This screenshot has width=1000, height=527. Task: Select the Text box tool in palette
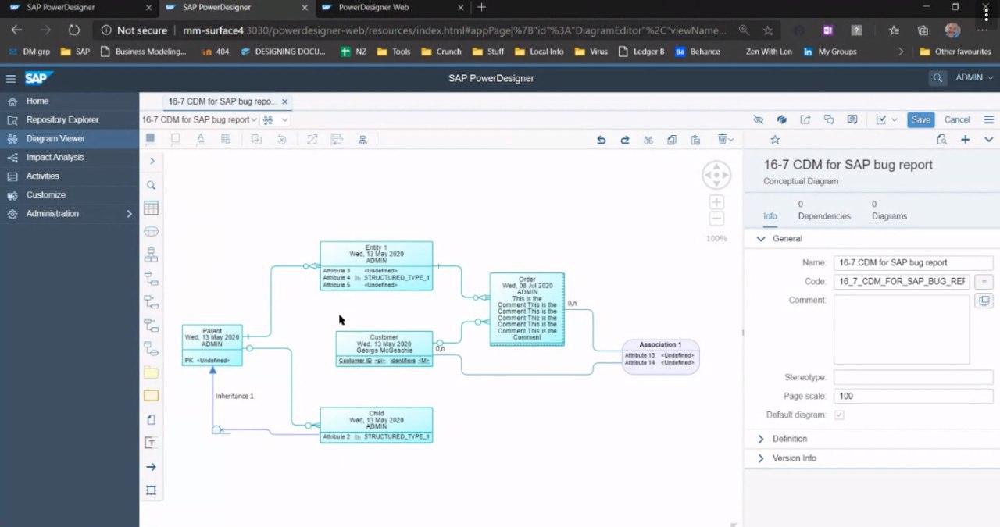(x=152, y=443)
